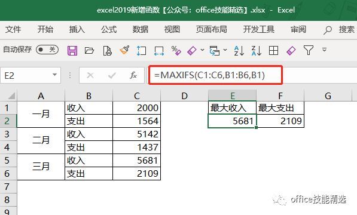Click the 最大收入 header cell
This screenshot has width=357, height=215.
232,107
